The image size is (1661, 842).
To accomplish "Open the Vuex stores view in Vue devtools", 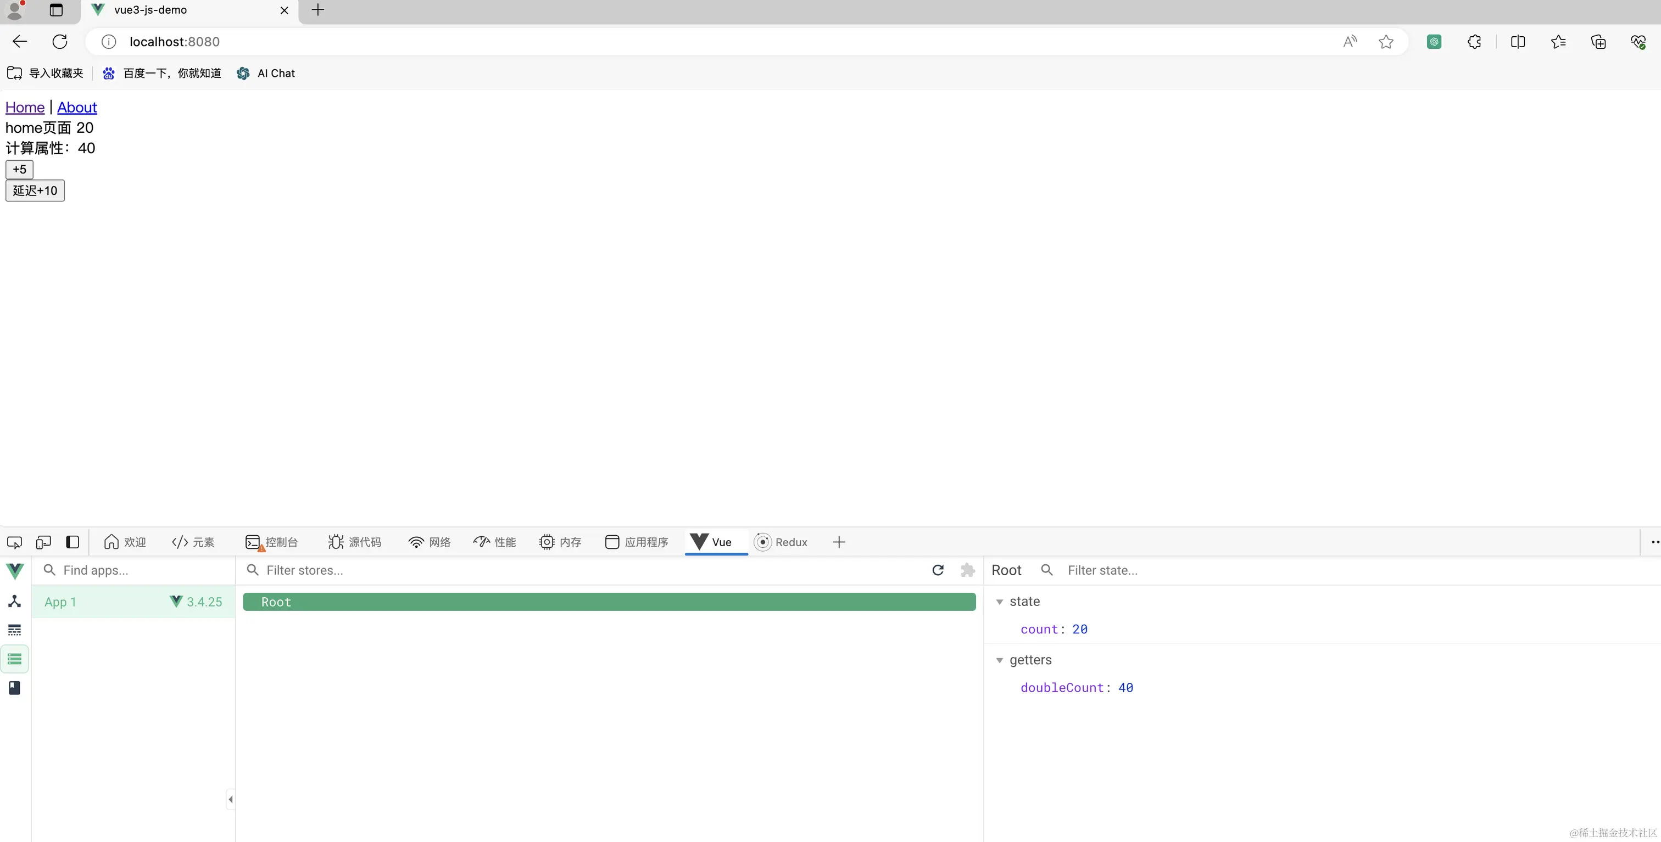I will click(x=14, y=659).
